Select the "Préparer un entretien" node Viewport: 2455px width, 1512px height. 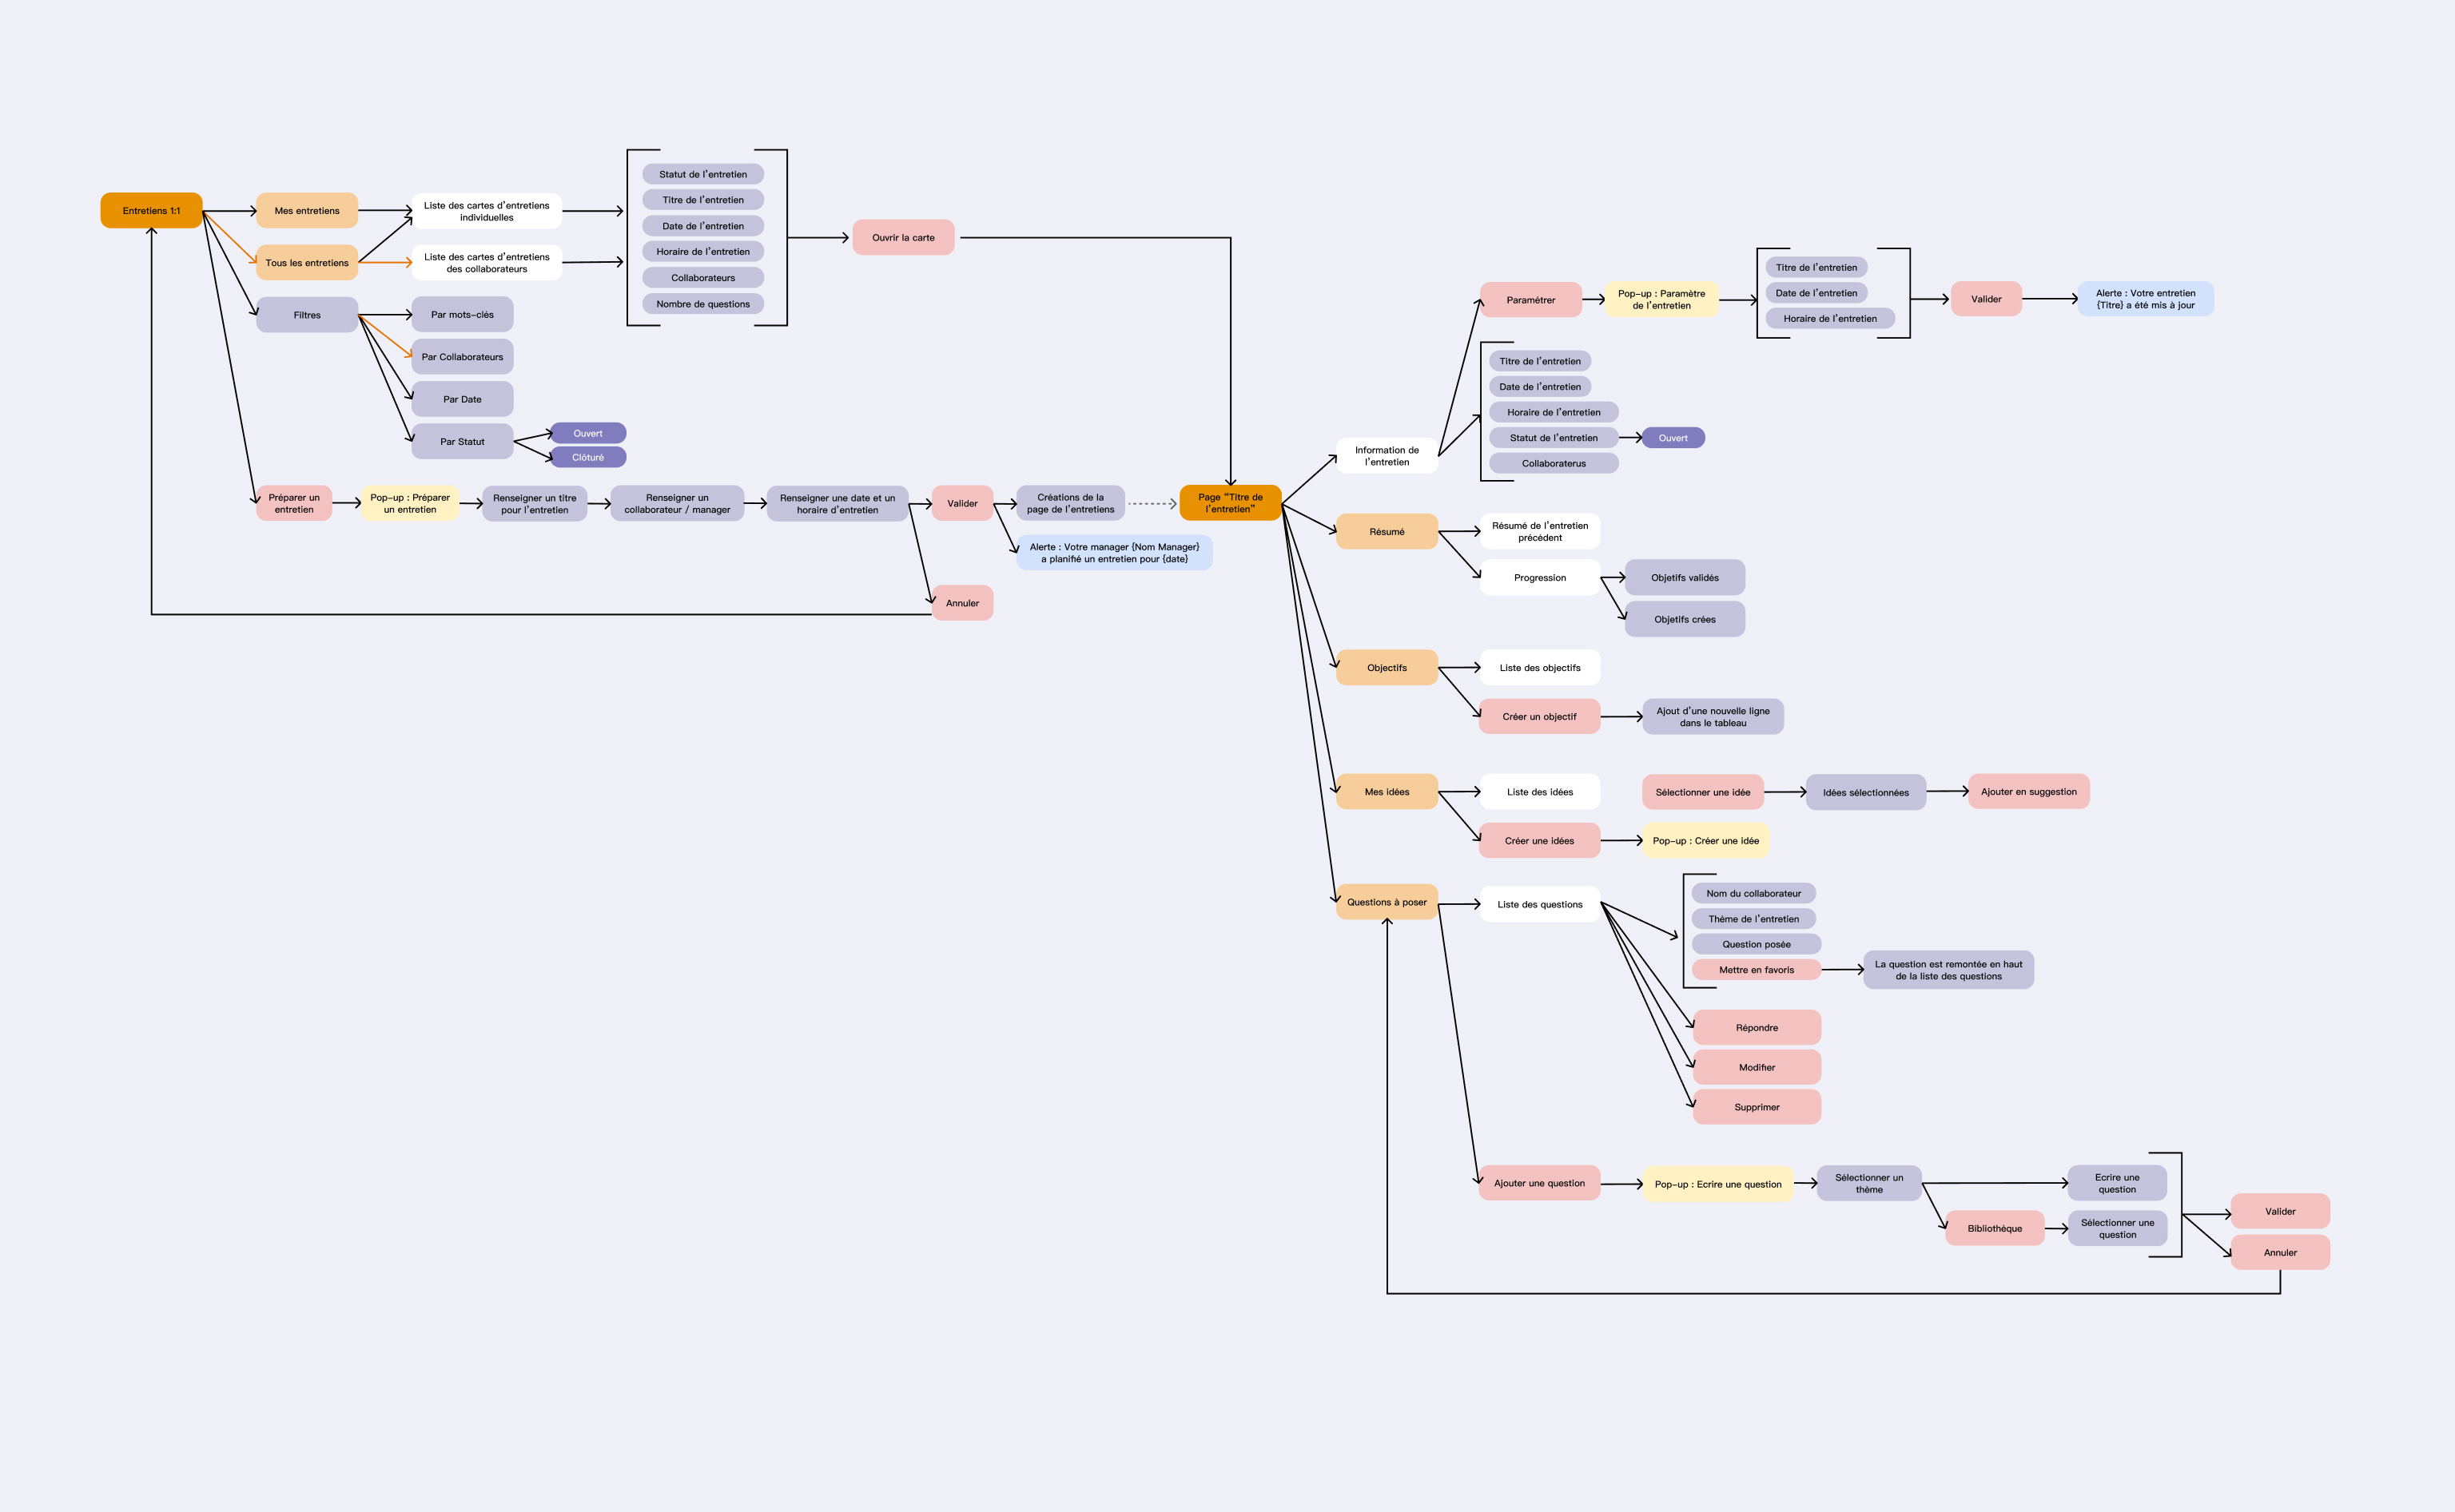(x=294, y=503)
